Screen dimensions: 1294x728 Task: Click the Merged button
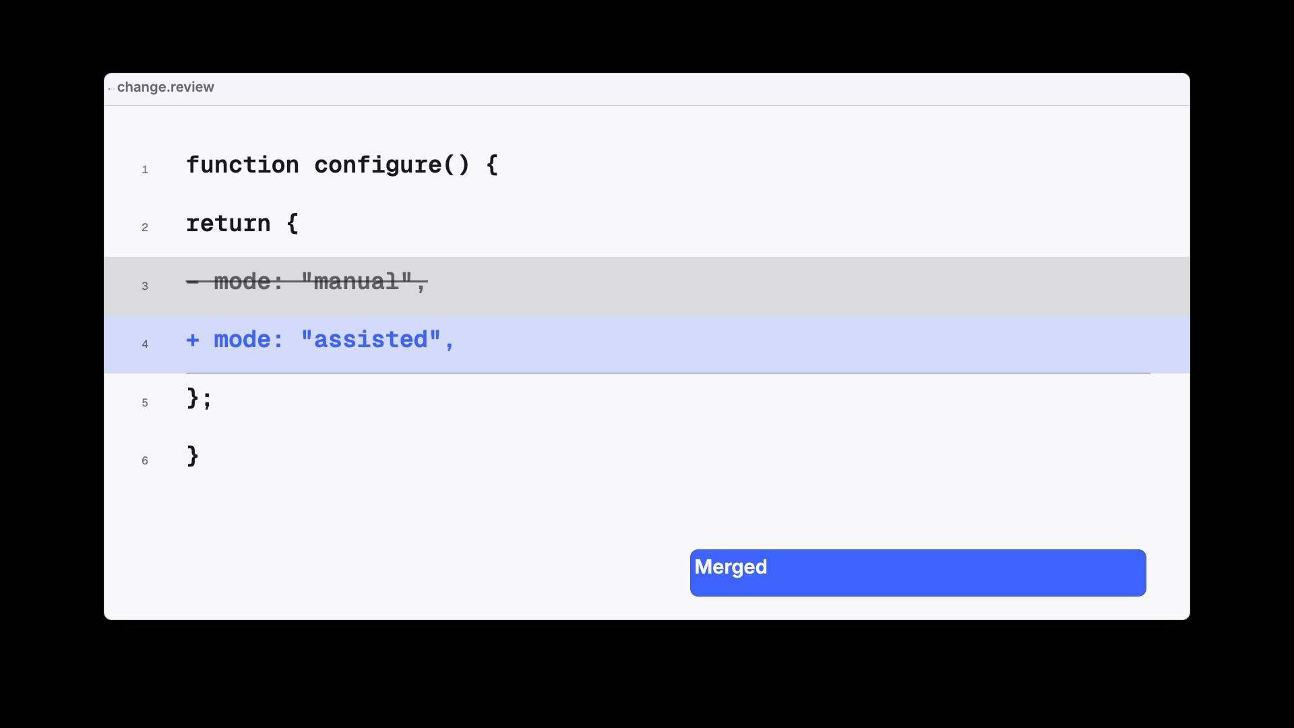tap(918, 573)
